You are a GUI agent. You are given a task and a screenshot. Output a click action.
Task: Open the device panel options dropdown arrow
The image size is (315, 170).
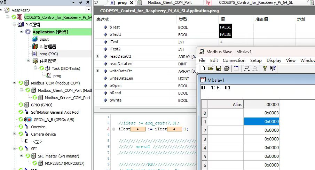73,2
